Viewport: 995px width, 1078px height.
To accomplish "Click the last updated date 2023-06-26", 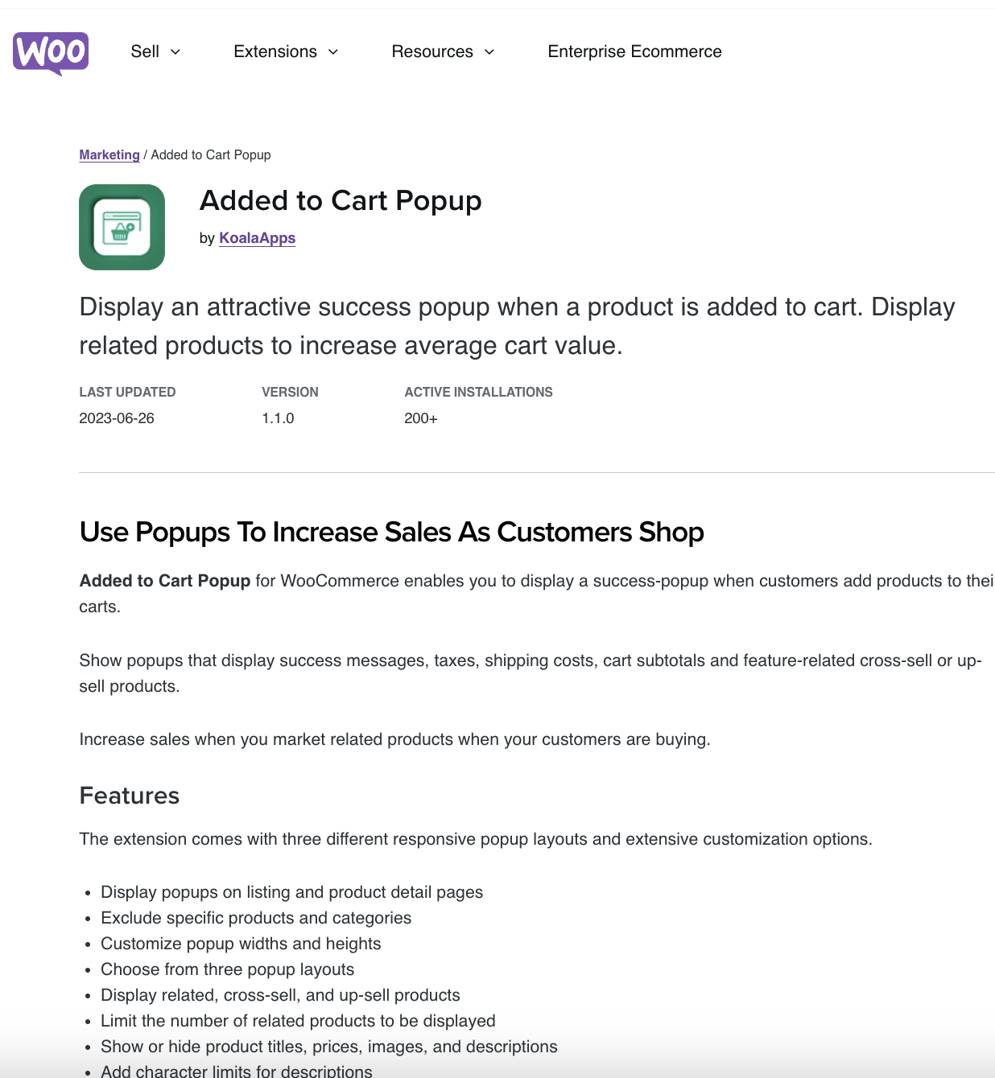I will [x=117, y=418].
